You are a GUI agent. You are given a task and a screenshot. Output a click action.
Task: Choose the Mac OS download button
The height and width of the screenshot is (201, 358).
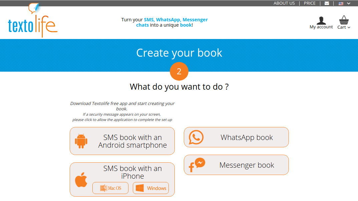pos(110,188)
